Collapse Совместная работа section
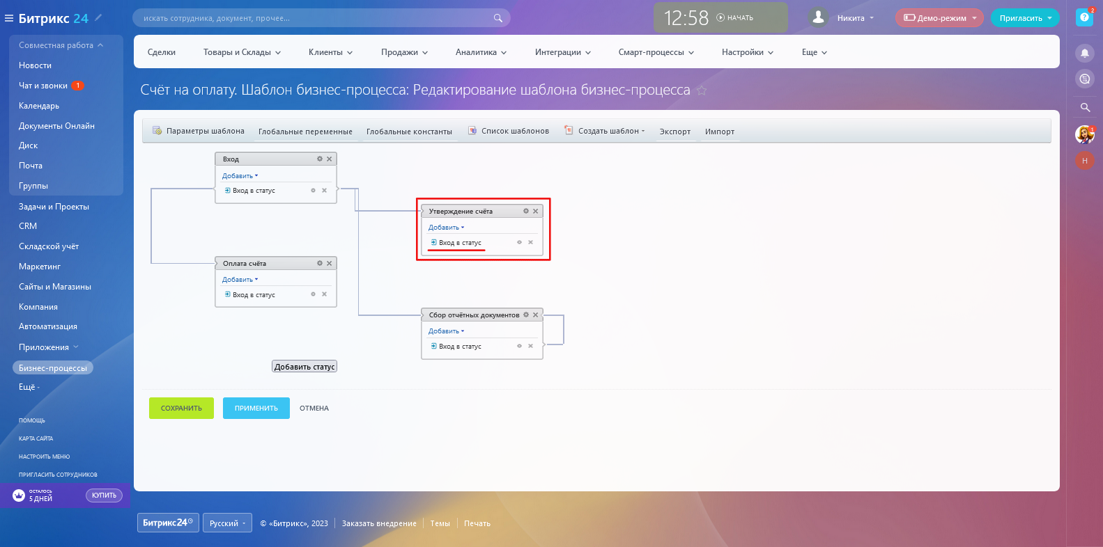Screen dimensions: 1103x547 coord(61,45)
